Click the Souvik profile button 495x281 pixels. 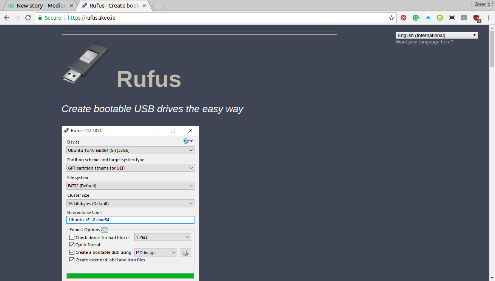click(x=482, y=4)
